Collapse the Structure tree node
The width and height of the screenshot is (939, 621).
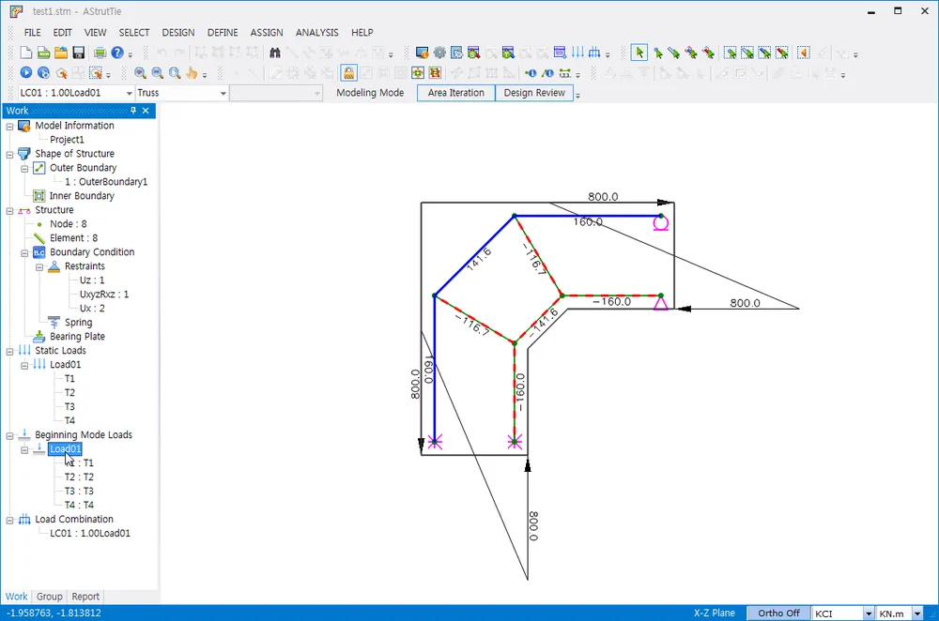9,210
